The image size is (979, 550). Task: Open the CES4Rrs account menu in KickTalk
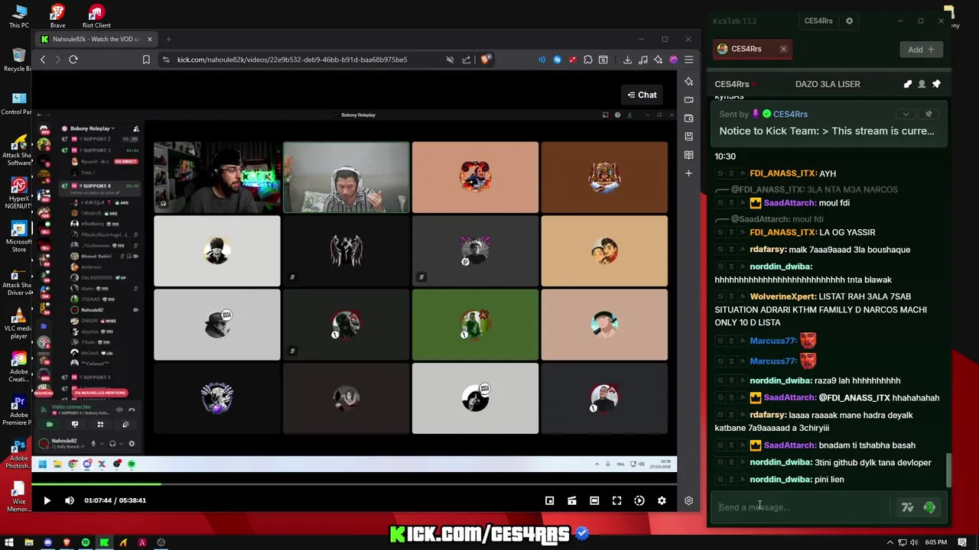818,21
